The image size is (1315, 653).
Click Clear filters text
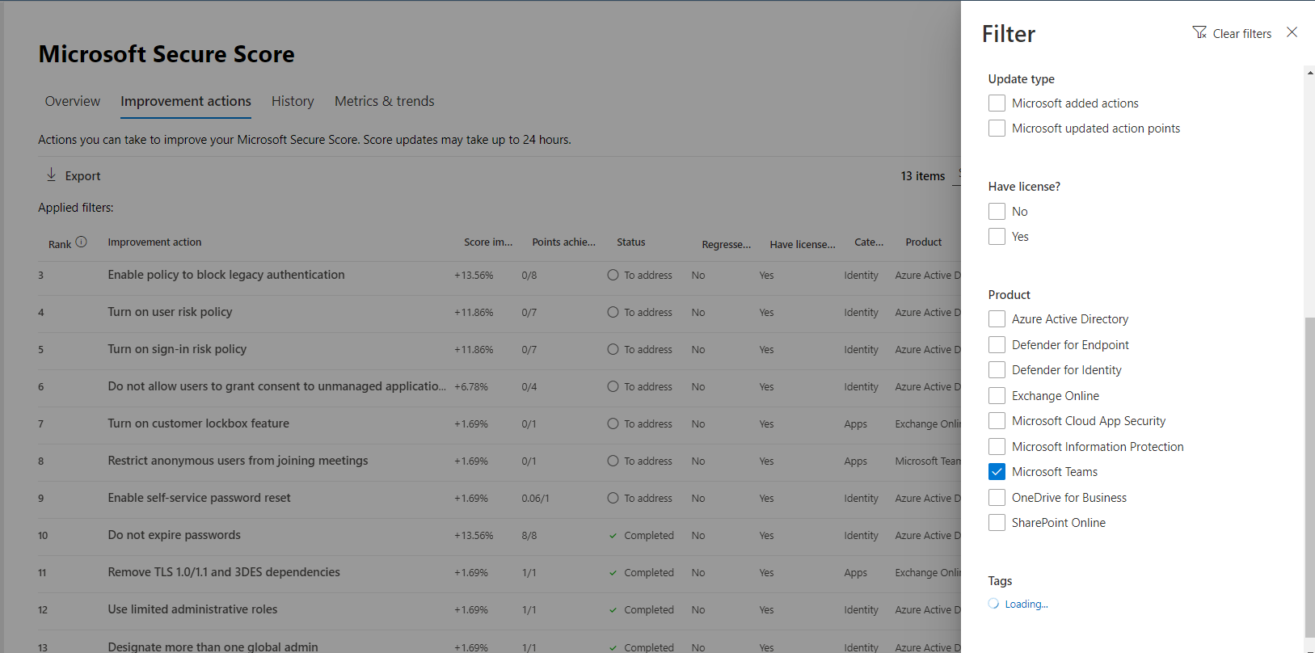(1242, 34)
